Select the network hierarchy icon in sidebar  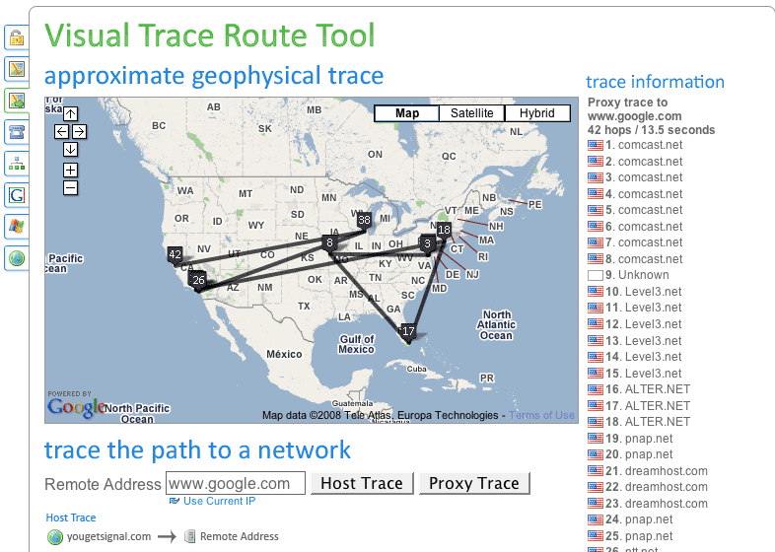[17, 163]
